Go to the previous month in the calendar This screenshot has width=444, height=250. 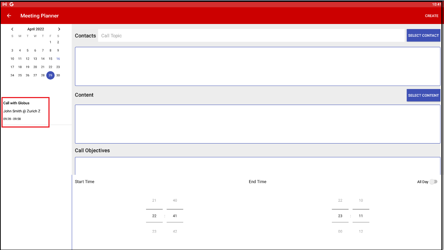click(12, 29)
